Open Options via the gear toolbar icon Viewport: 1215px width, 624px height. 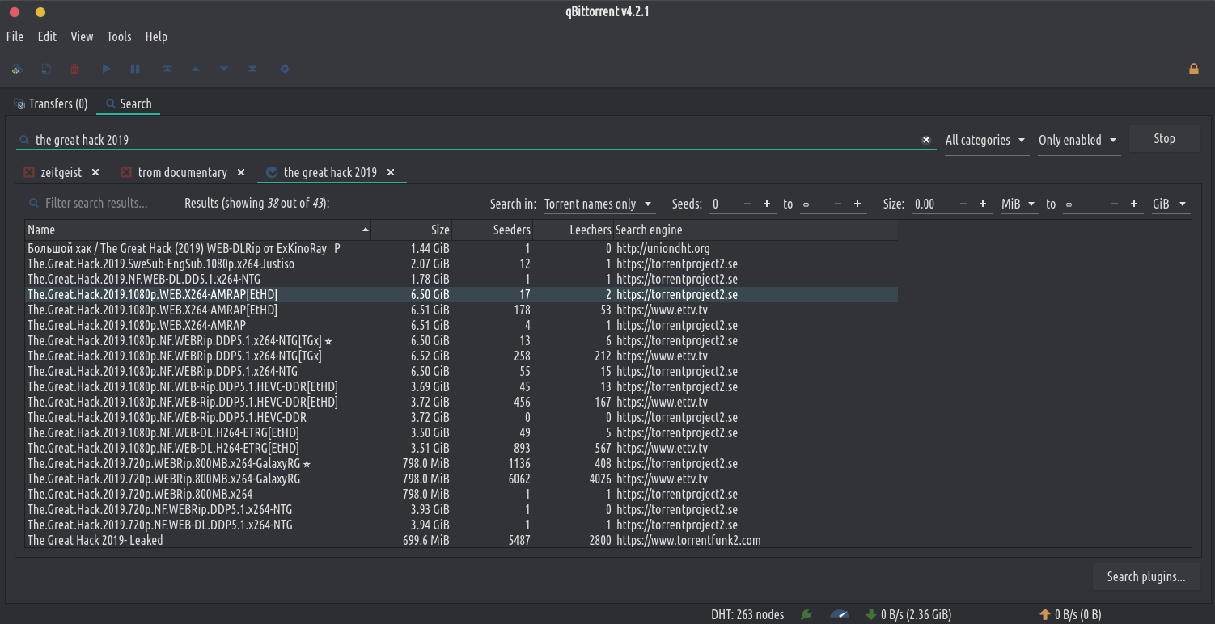[285, 70]
